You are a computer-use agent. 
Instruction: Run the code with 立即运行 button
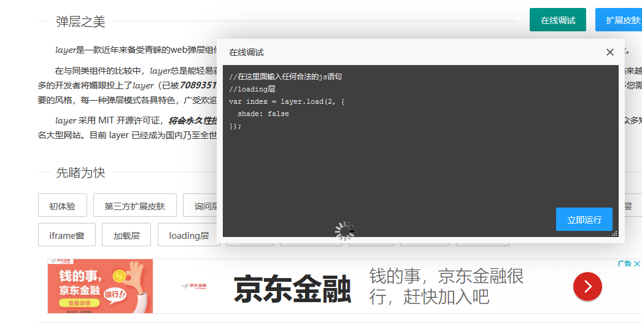[x=584, y=219]
